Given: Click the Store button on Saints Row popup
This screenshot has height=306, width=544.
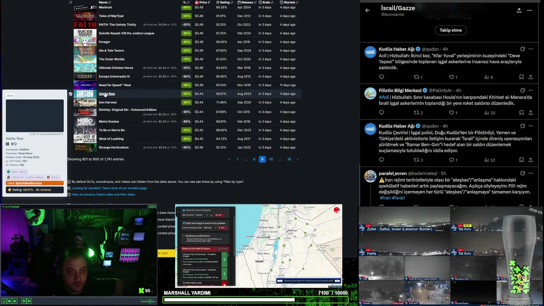Looking at the screenshot, I should [10, 96].
